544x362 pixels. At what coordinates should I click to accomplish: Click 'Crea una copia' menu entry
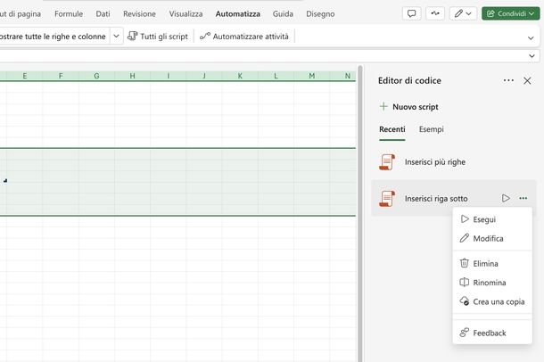pyautogui.click(x=498, y=301)
